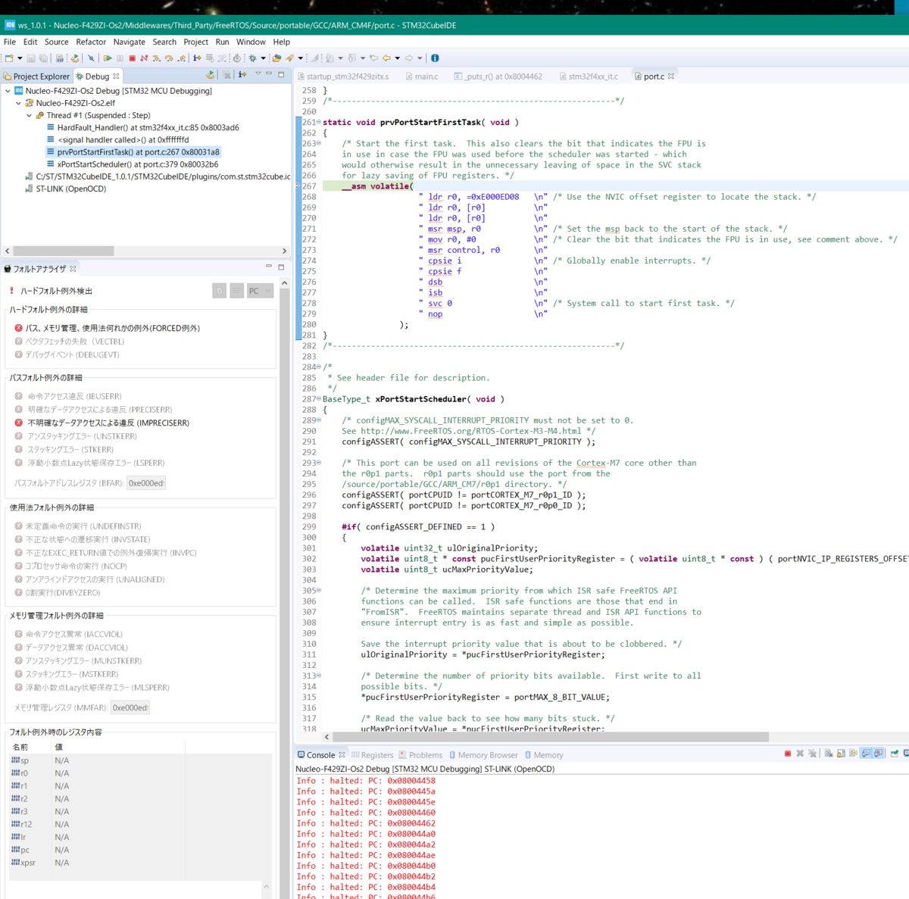Terminate the debug session
This screenshot has height=899, width=909.
click(x=133, y=58)
